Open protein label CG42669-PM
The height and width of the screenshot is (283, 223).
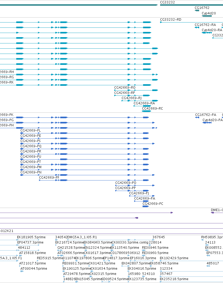[31, 167]
